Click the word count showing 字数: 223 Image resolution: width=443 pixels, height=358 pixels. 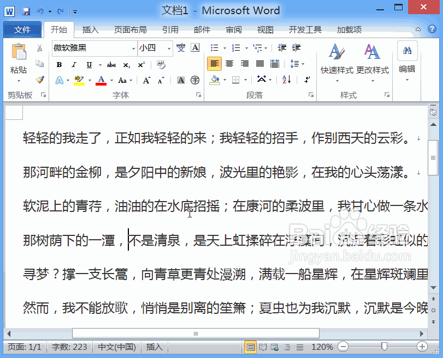[69, 347]
